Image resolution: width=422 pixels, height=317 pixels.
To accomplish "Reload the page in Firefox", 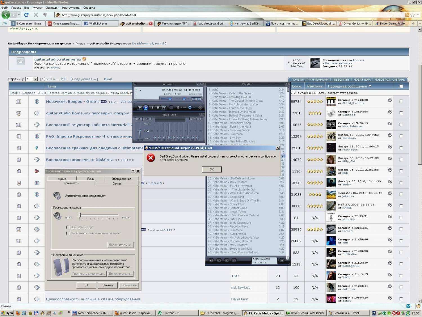I will click(26, 15).
